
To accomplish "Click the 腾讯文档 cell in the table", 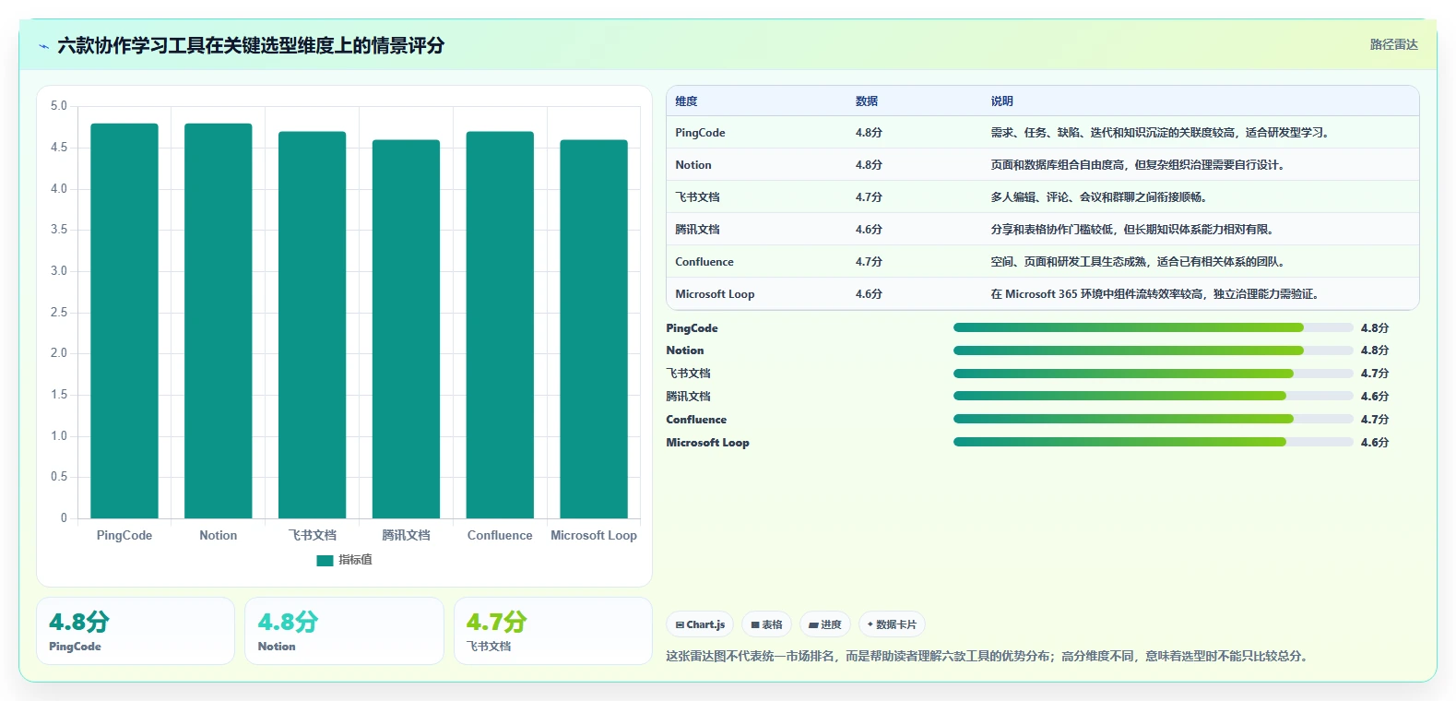I will point(697,230).
